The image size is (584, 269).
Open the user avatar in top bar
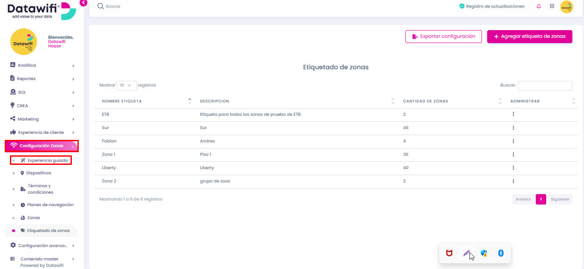tap(567, 6)
